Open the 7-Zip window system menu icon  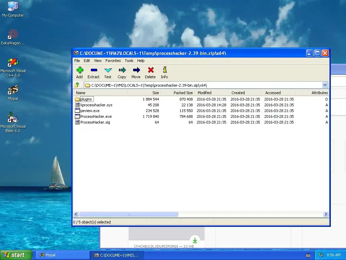76,53
